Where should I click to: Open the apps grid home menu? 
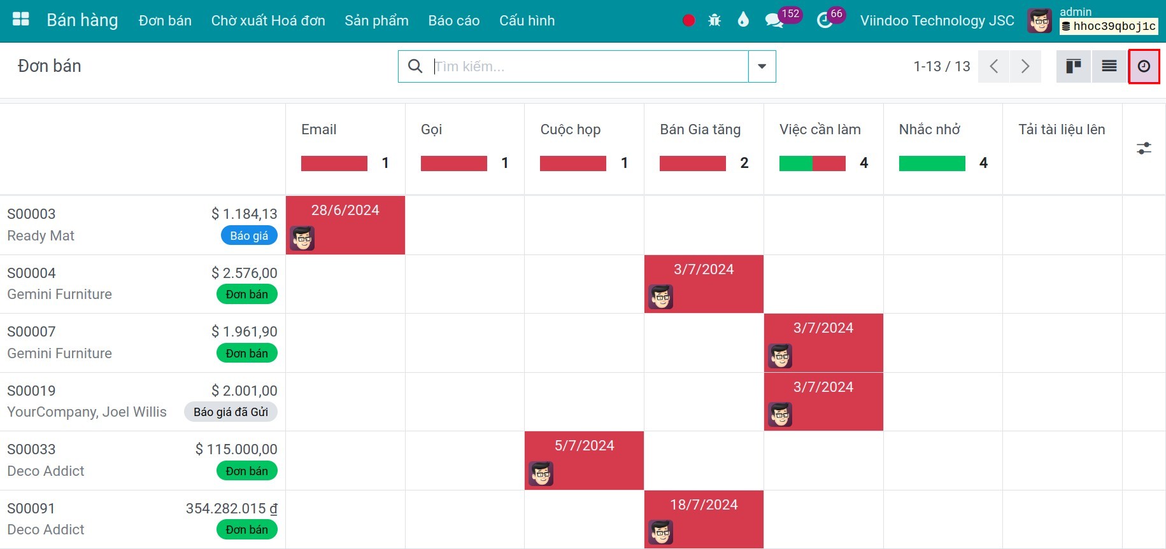(20, 20)
